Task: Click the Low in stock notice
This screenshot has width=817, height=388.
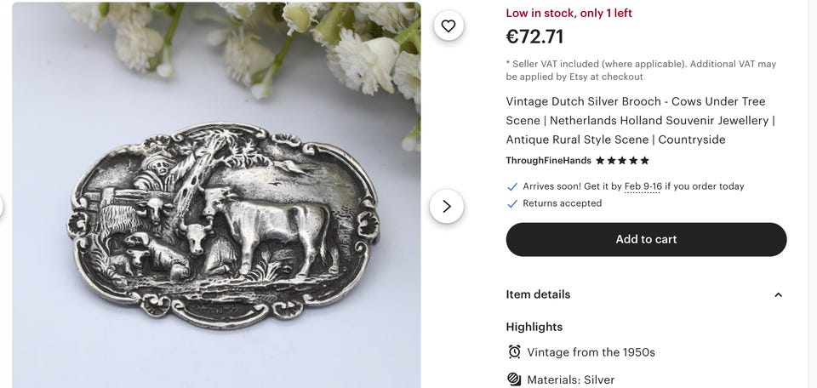Action: click(x=568, y=13)
